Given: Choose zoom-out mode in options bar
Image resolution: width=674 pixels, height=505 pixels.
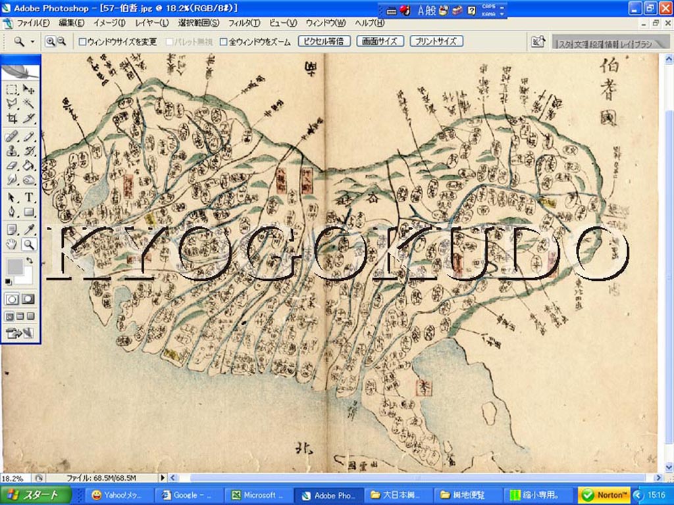Looking at the screenshot, I should coord(61,41).
